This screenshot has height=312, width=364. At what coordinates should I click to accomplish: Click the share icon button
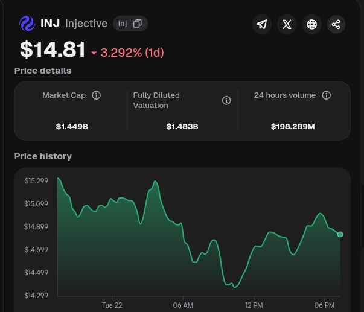(336, 24)
